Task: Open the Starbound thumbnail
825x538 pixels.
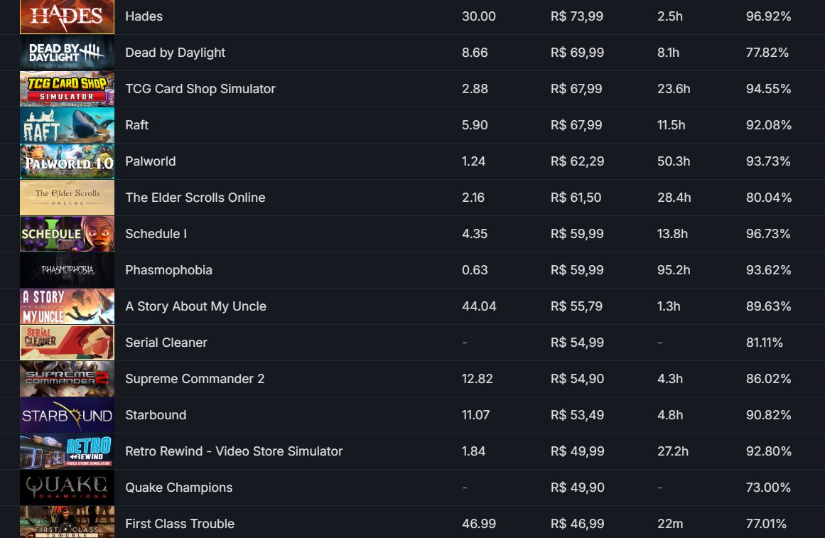Action: pyautogui.click(x=67, y=415)
